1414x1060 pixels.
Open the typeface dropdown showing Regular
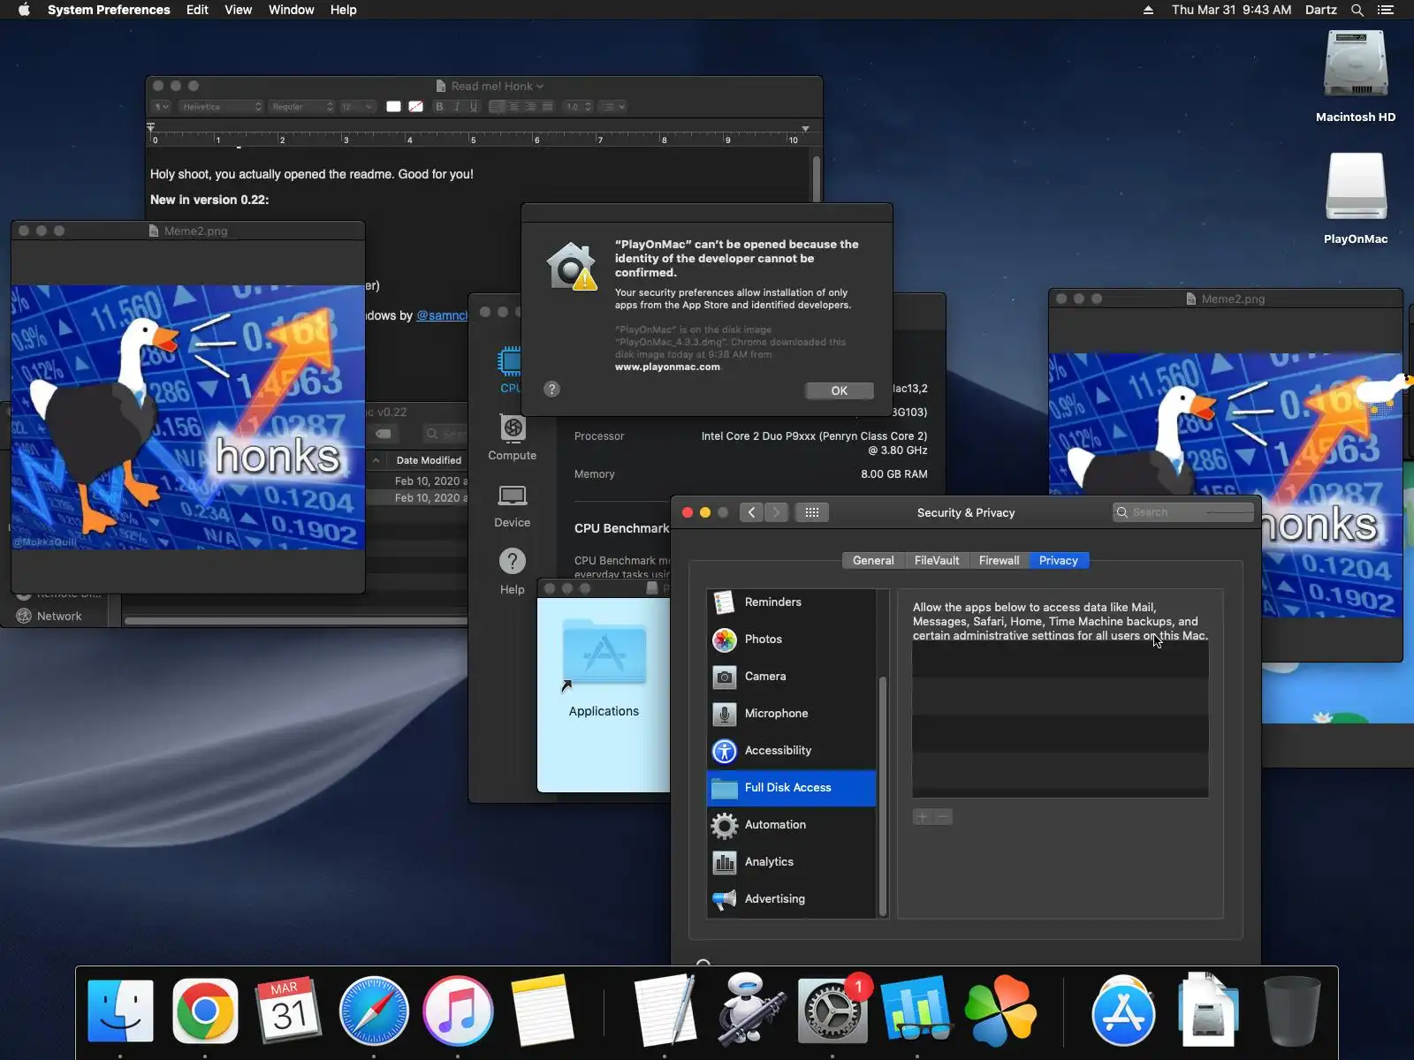coord(301,107)
